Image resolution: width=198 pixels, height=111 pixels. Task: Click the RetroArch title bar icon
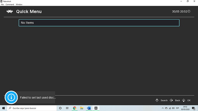coord(1,1)
